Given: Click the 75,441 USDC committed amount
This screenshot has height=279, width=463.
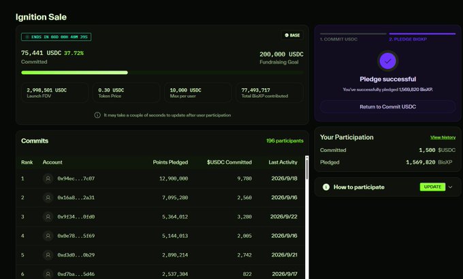Looking at the screenshot, I should pyautogui.click(x=41, y=53).
